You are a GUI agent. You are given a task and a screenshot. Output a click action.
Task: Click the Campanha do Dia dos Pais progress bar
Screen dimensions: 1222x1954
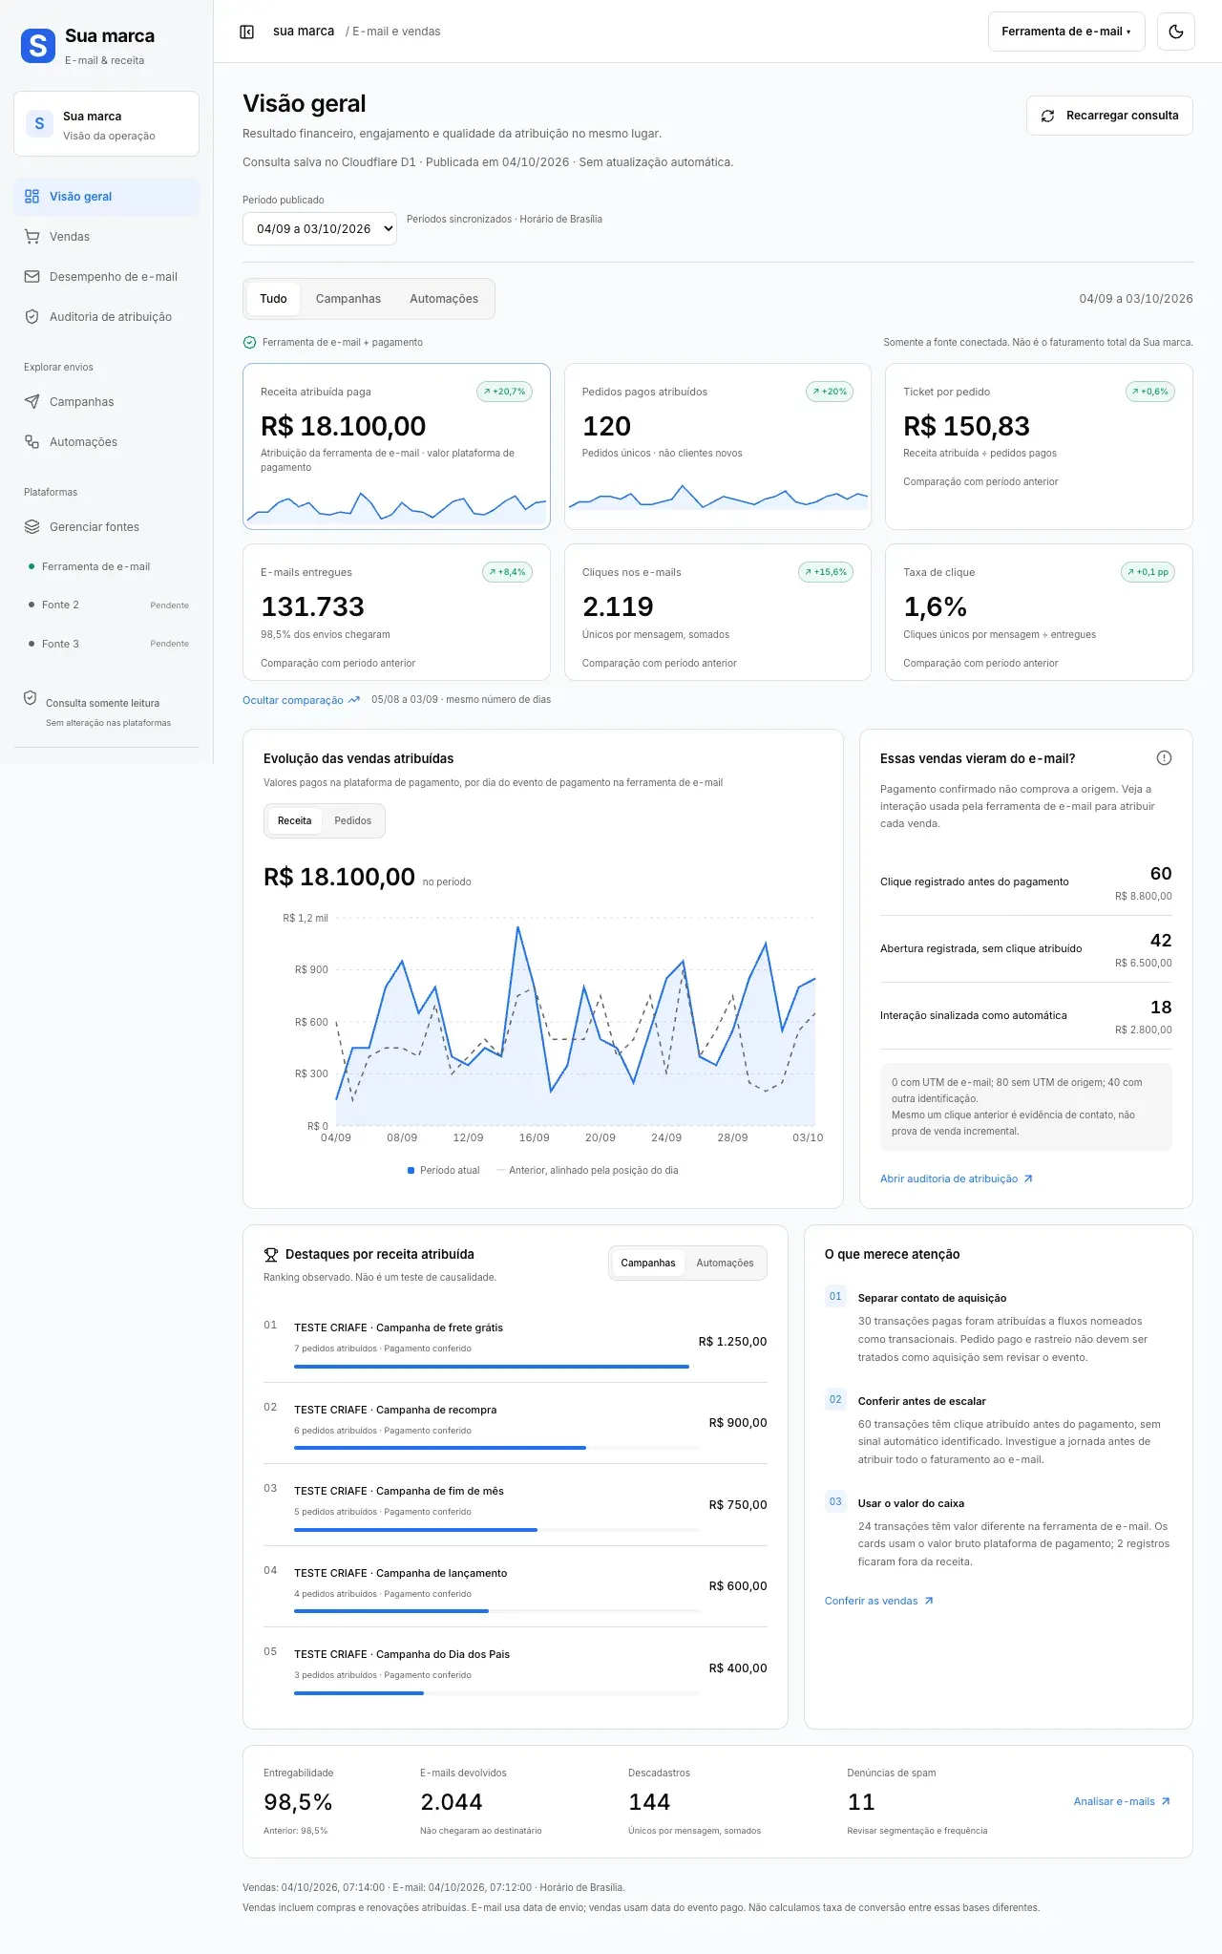pos(496,1693)
